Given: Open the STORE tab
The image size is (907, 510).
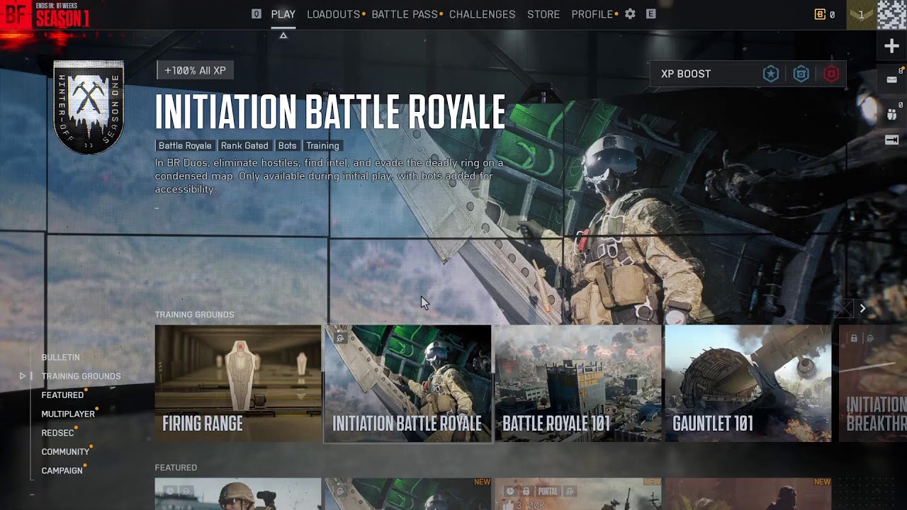Looking at the screenshot, I should click(x=543, y=14).
